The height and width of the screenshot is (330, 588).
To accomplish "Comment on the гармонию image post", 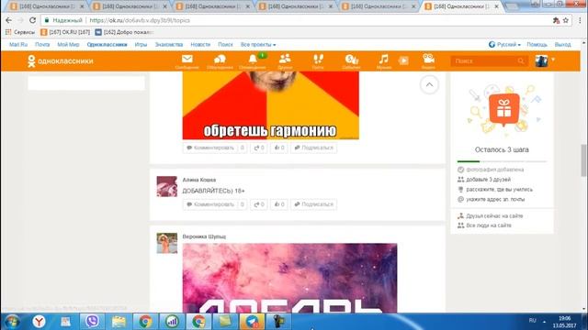I will 214,148.
